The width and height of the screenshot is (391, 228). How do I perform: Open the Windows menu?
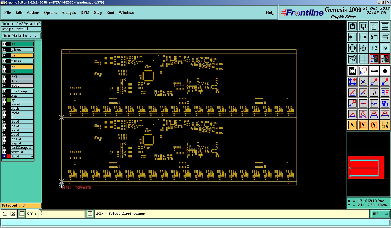point(126,12)
